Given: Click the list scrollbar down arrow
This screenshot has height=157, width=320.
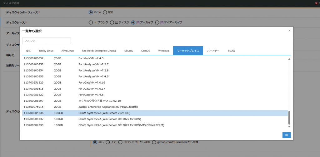Looking at the screenshot, I should point(289,127).
